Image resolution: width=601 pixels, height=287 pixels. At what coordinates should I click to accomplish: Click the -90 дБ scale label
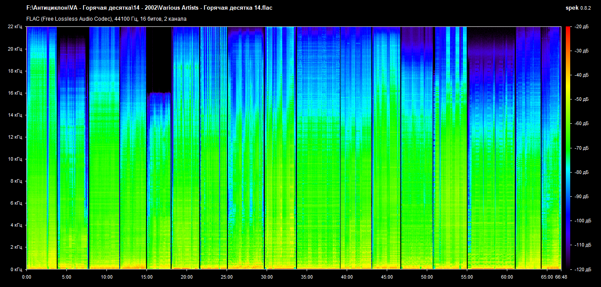click(581, 196)
